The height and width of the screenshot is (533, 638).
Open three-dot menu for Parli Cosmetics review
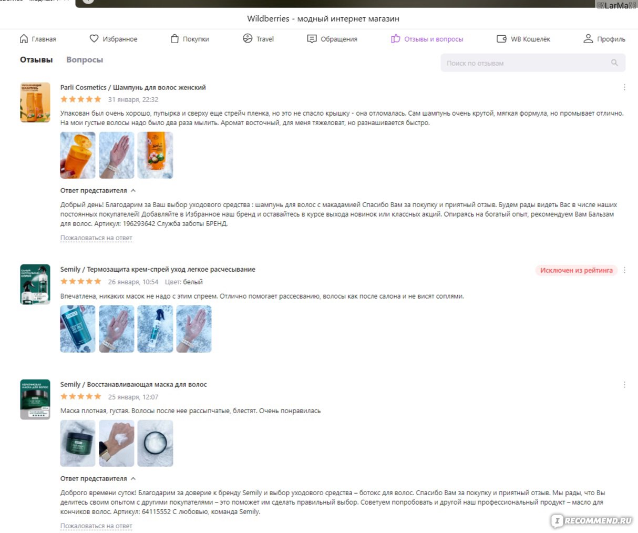(x=624, y=87)
